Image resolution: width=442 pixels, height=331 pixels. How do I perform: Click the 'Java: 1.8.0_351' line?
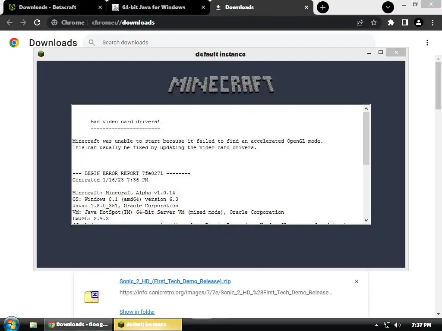[125, 206]
